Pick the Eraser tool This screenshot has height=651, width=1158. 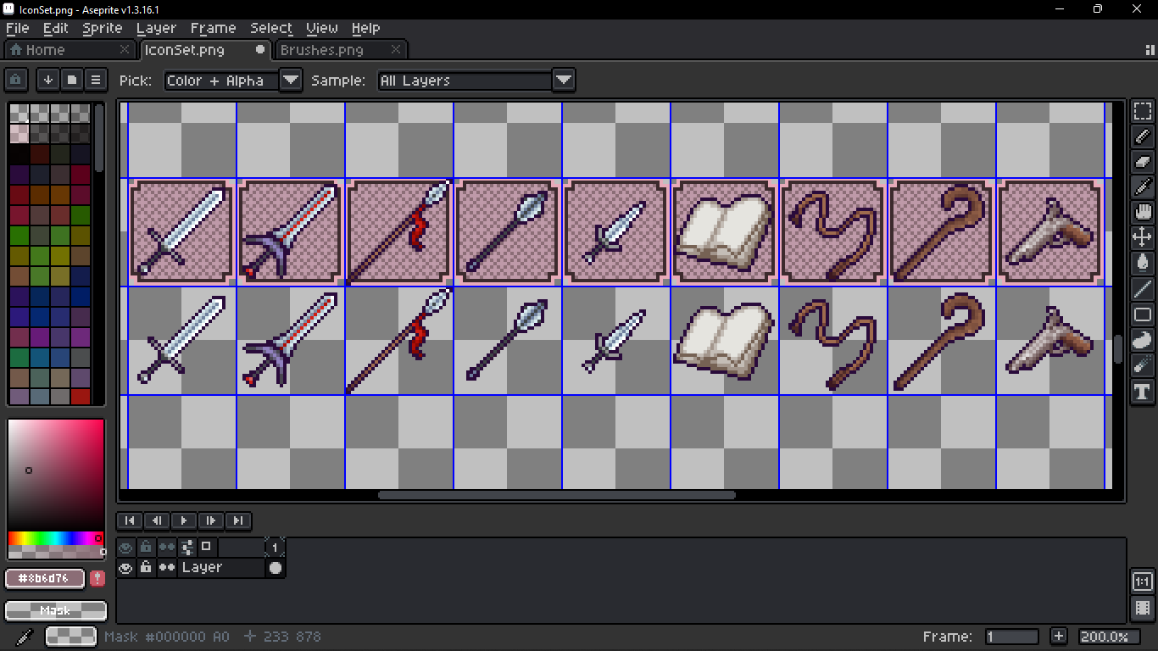pyautogui.click(x=1142, y=161)
